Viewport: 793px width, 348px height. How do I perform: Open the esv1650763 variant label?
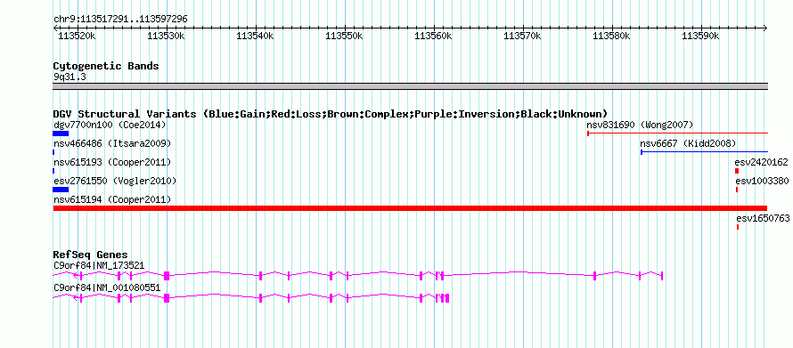click(763, 219)
